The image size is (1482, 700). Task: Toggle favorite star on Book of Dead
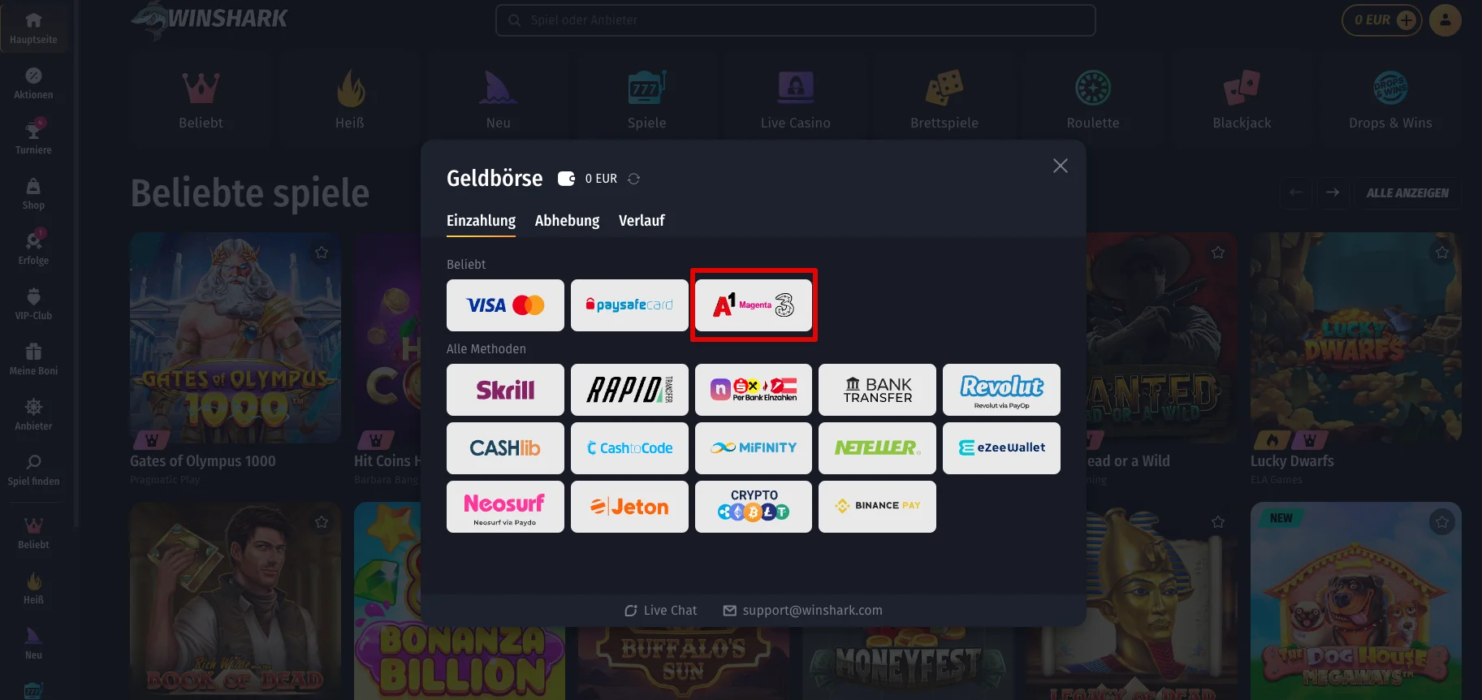[x=322, y=522]
